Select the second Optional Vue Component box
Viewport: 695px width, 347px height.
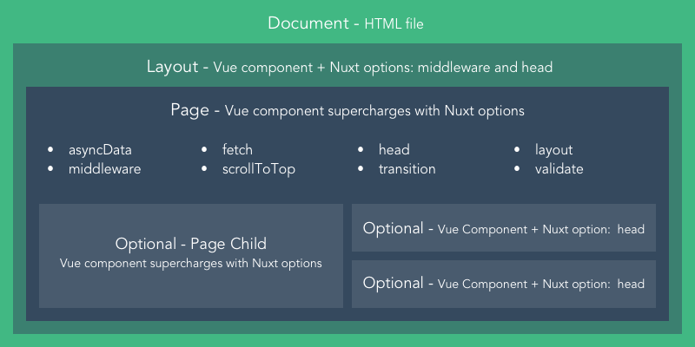503,283
